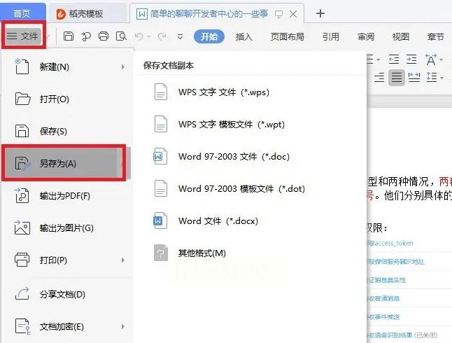Open the quick access customize dropdown
This screenshot has height=343, width=452.
pos(180,36)
